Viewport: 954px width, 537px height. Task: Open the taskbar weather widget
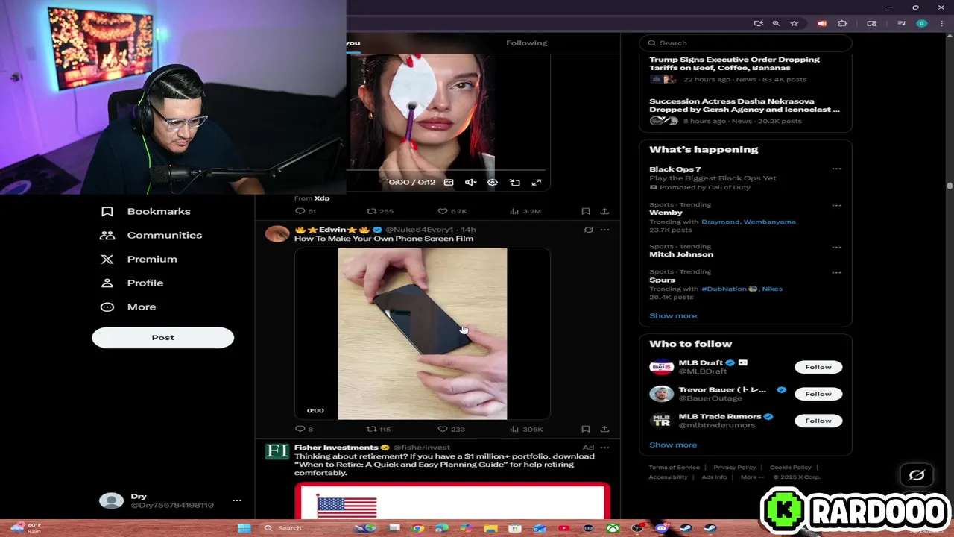click(x=26, y=528)
